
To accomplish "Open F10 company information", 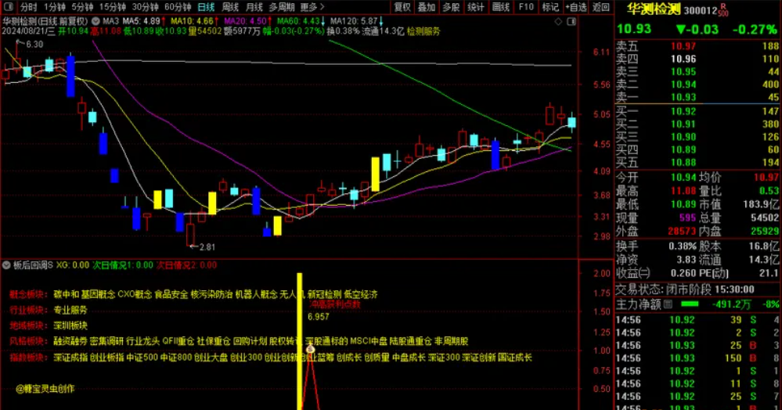I will pos(525,7).
